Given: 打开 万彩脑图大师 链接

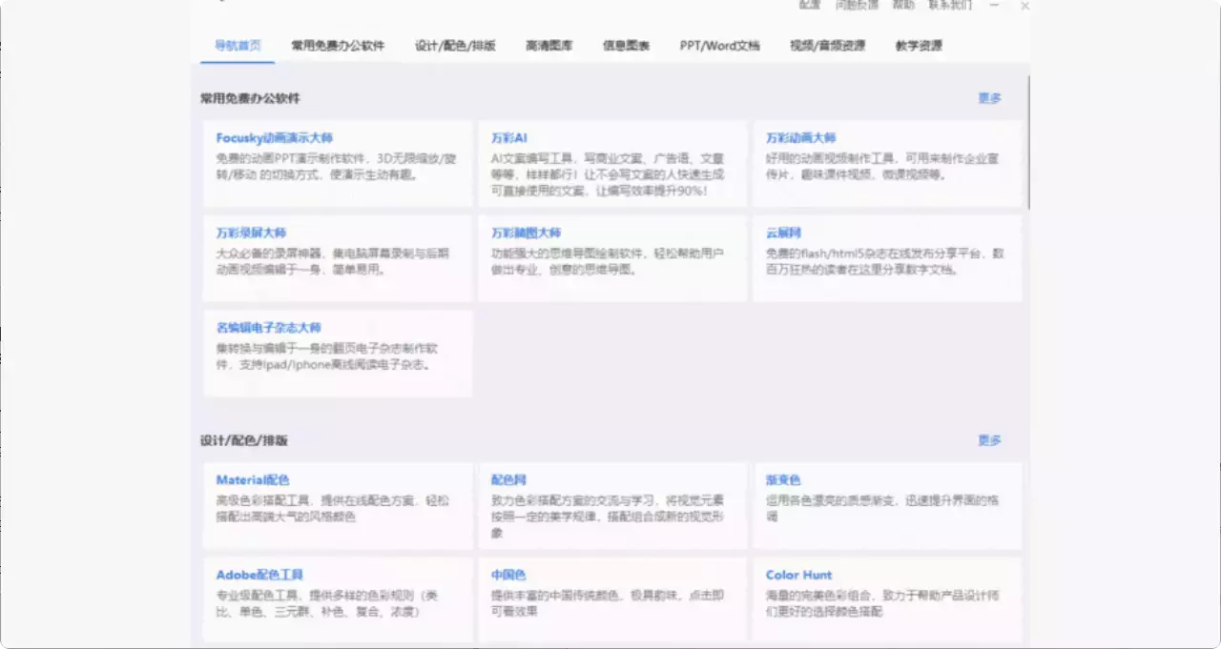Looking at the screenshot, I should coord(528,232).
